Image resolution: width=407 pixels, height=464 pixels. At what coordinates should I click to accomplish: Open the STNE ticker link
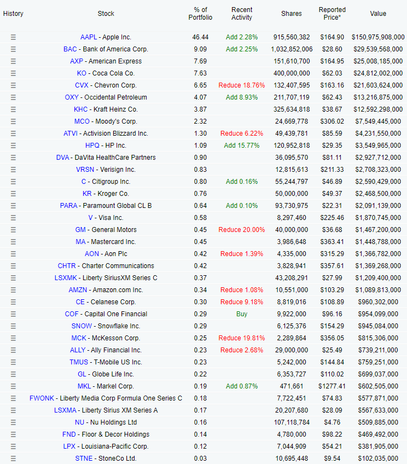[x=84, y=459]
